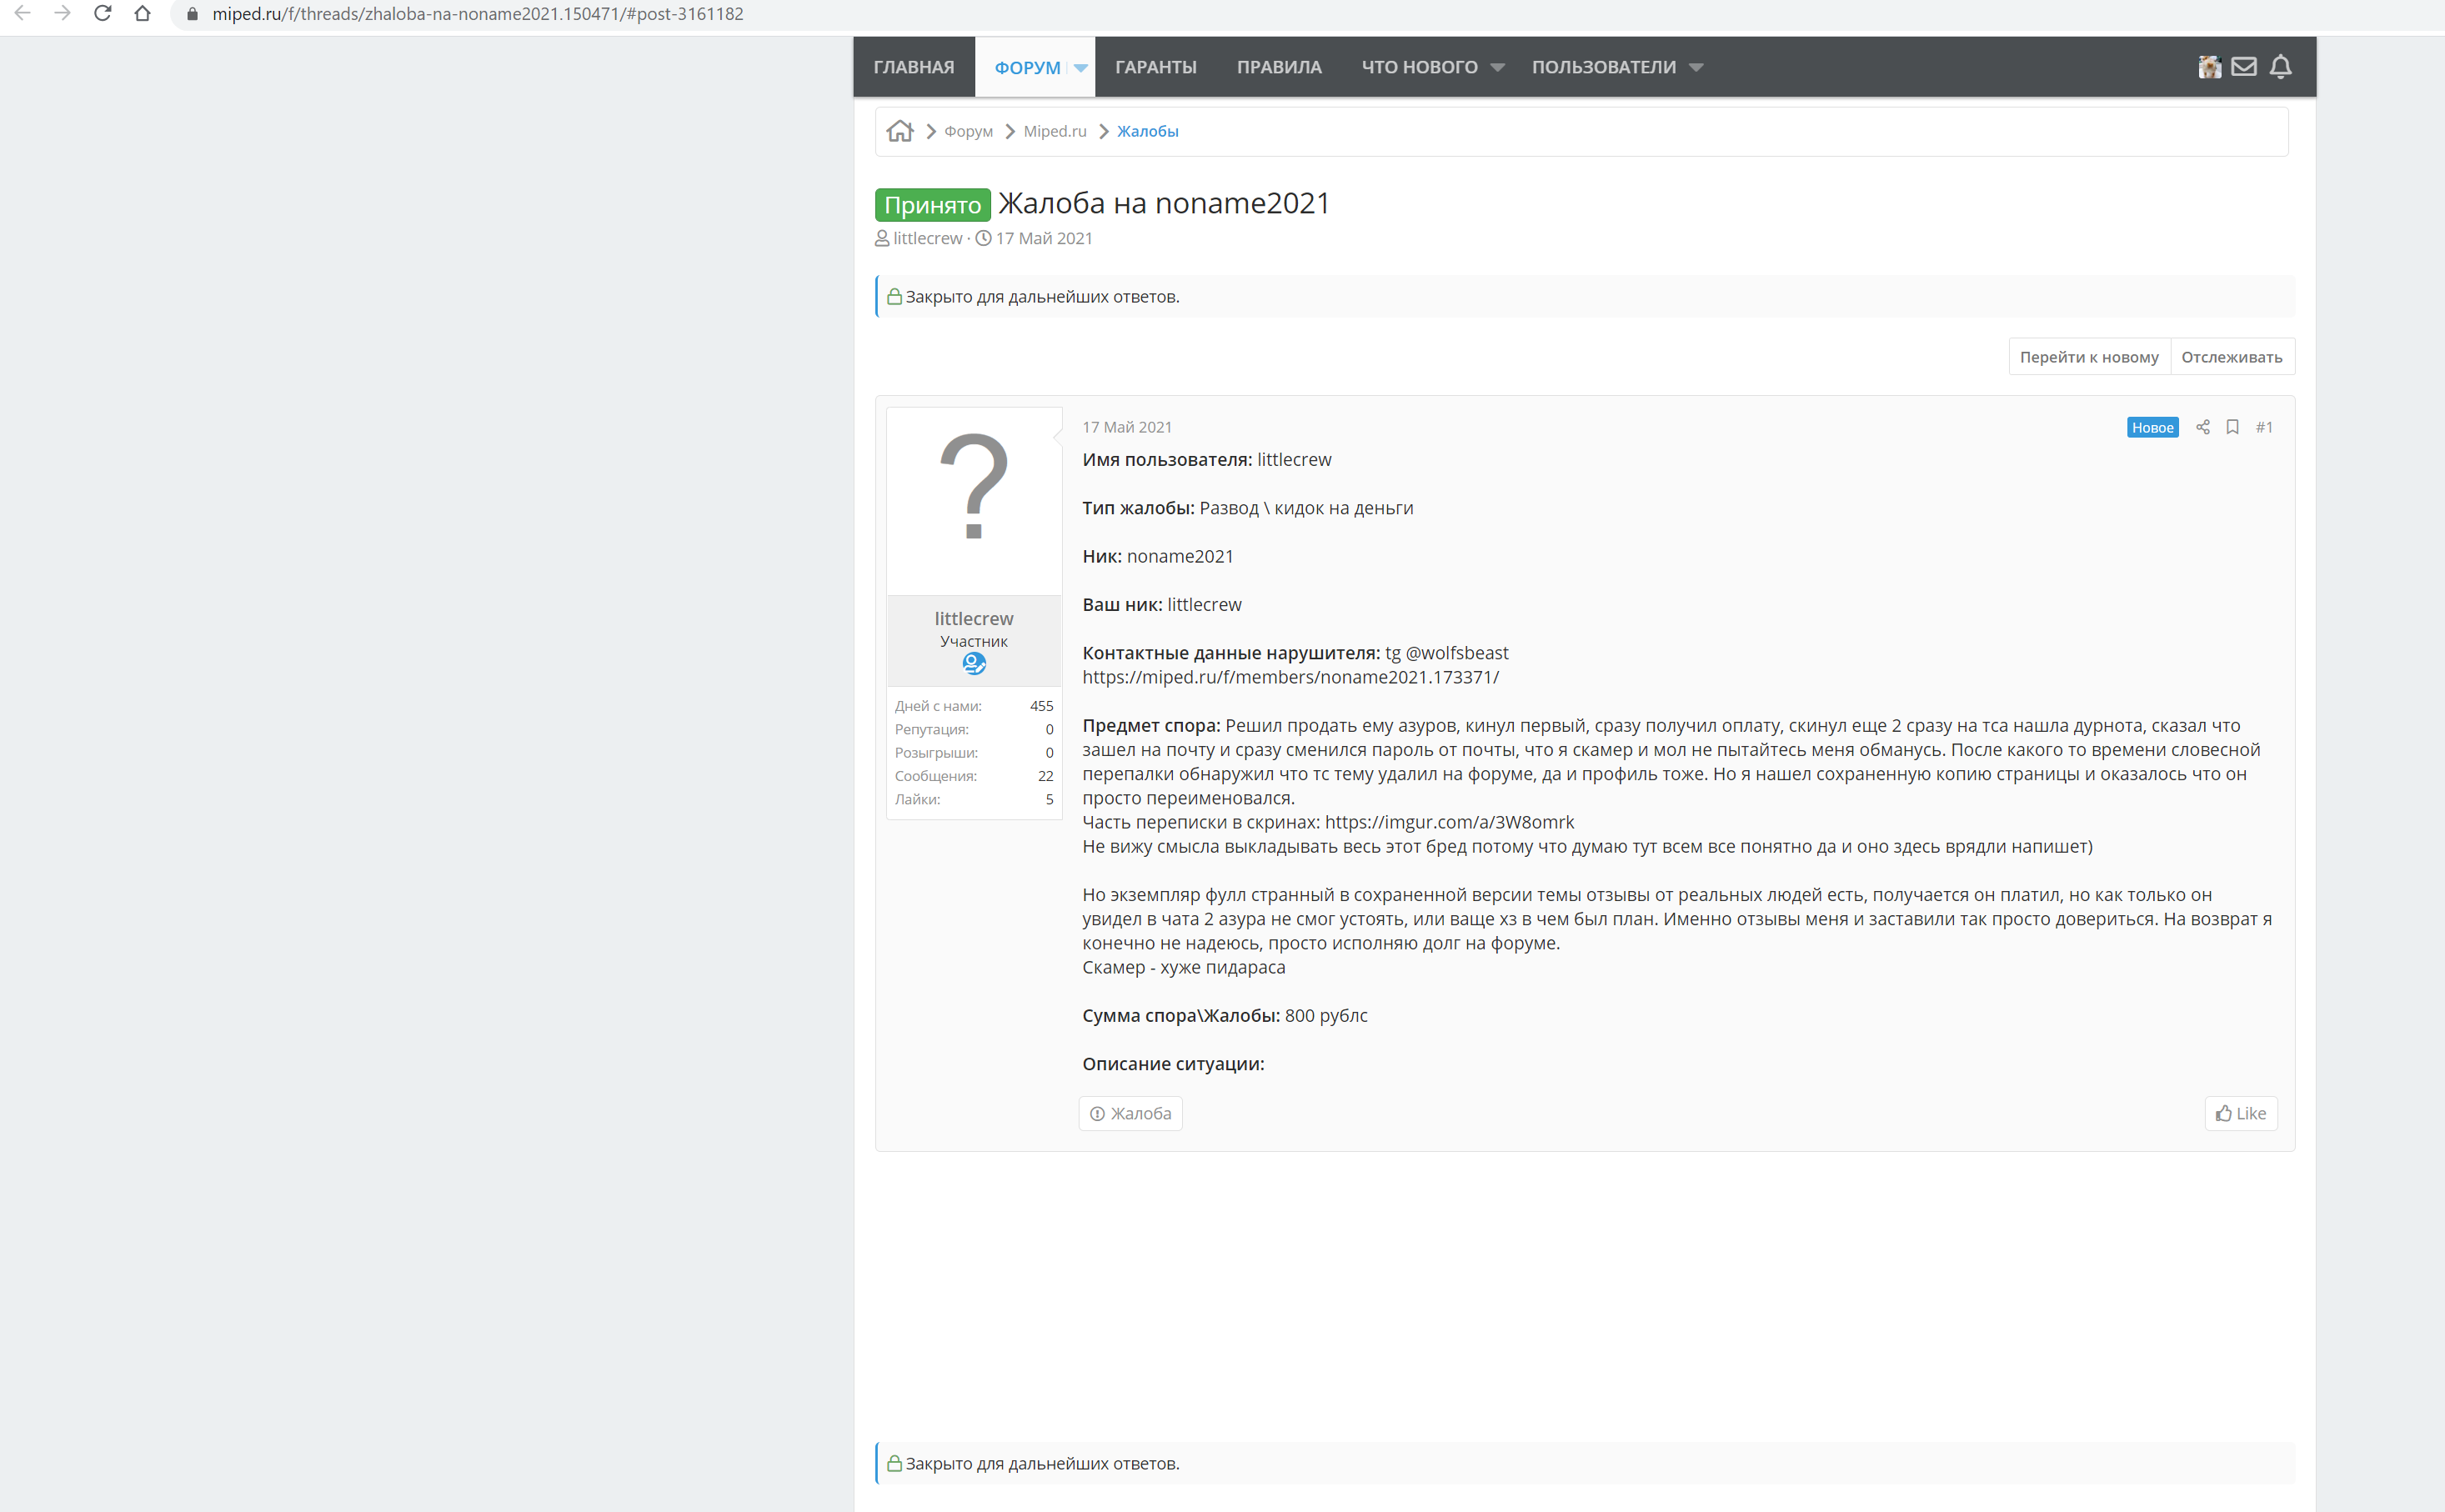Open the ПОЛЬЗОВАТЕЛИ nav item
The width and height of the screenshot is (2445, 1512).
tap(1603, 67)
